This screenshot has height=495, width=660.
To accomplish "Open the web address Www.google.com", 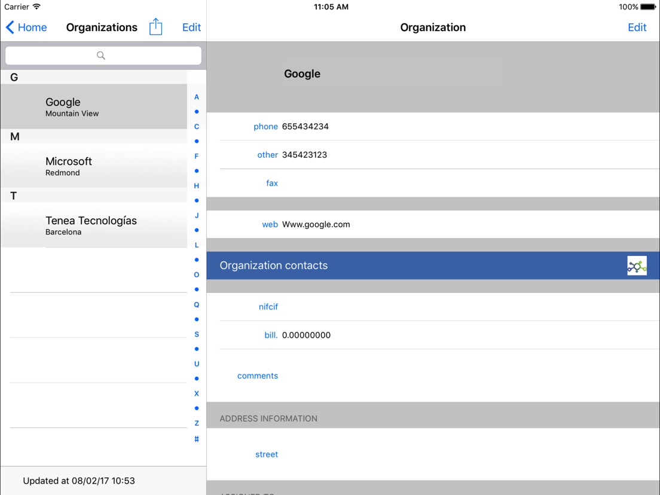I will [x=316, y=224].
